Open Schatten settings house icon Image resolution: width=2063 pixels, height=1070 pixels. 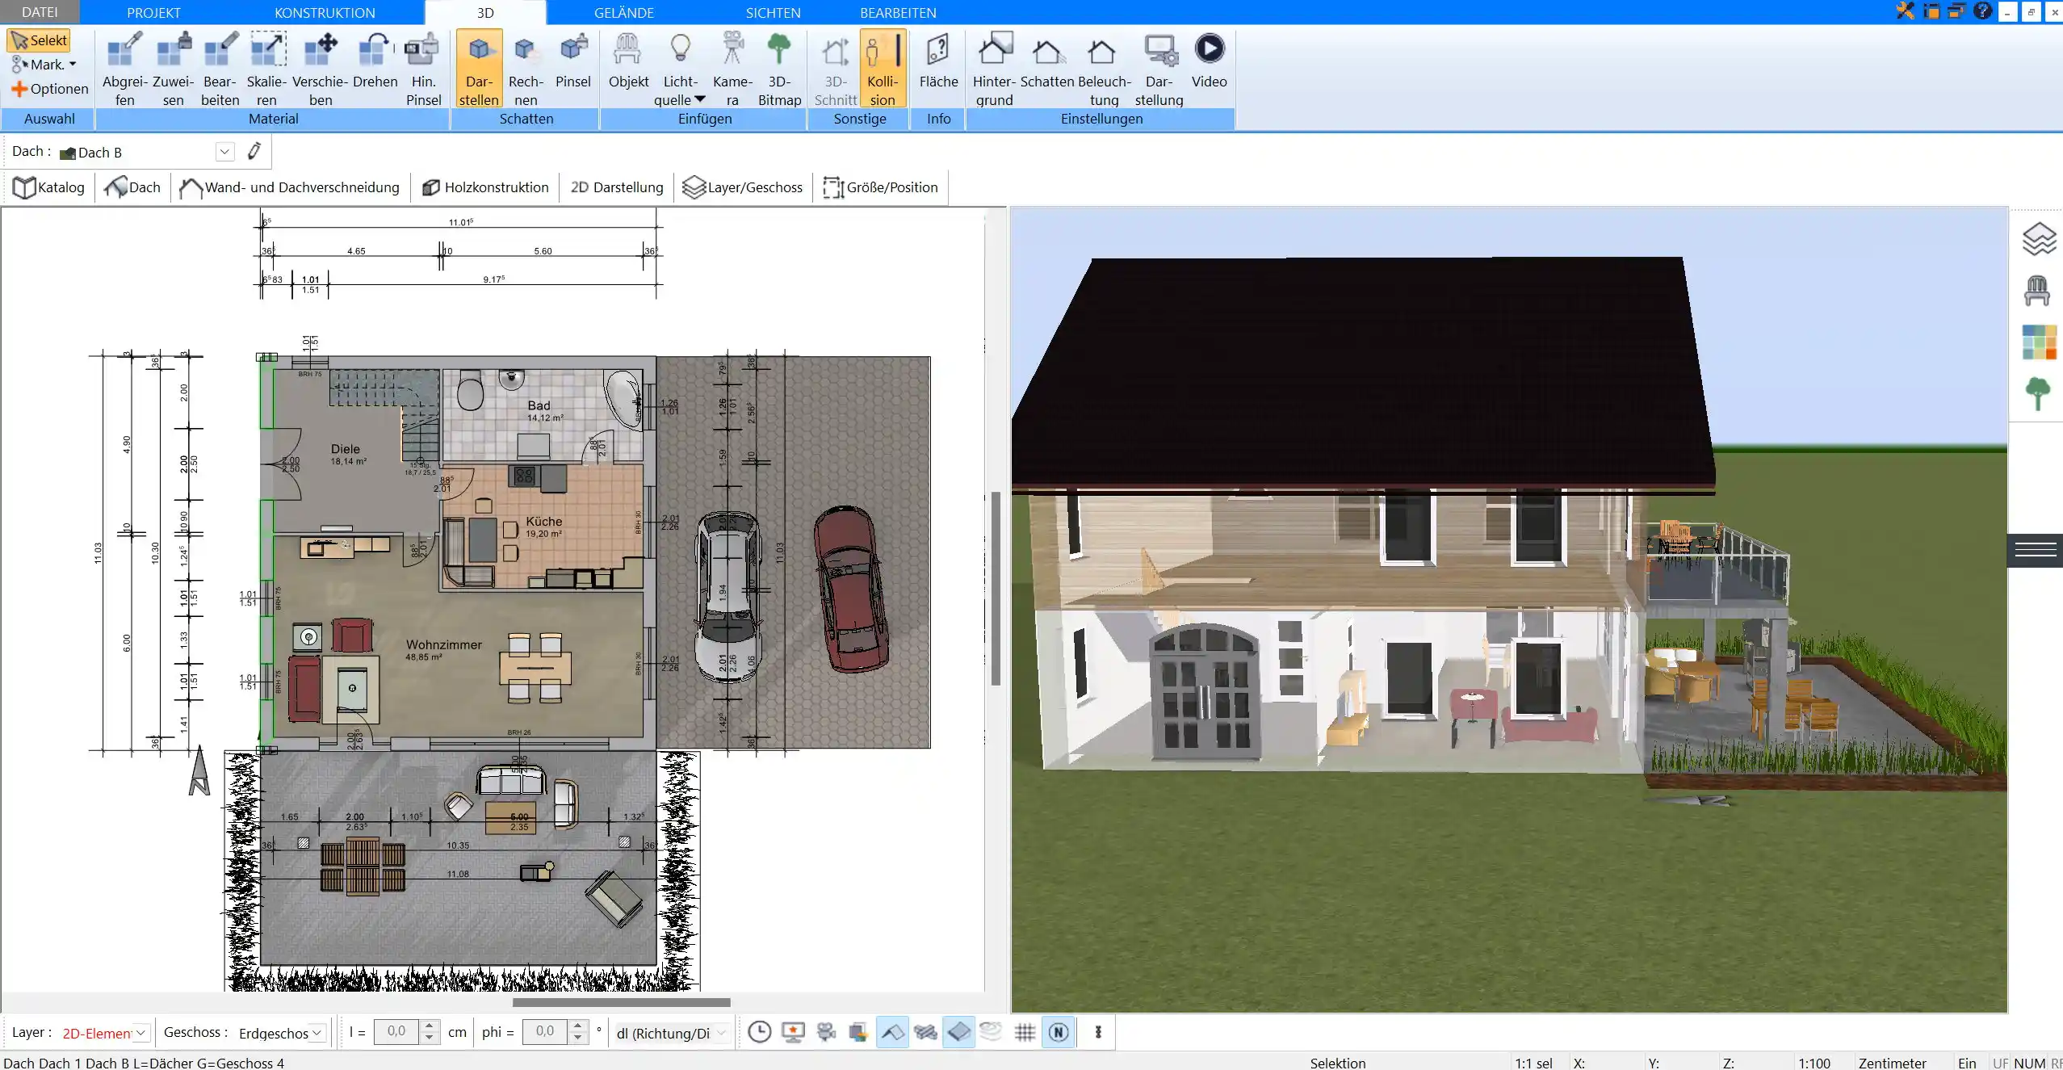pyautogui.click(x=1047, y=61)
